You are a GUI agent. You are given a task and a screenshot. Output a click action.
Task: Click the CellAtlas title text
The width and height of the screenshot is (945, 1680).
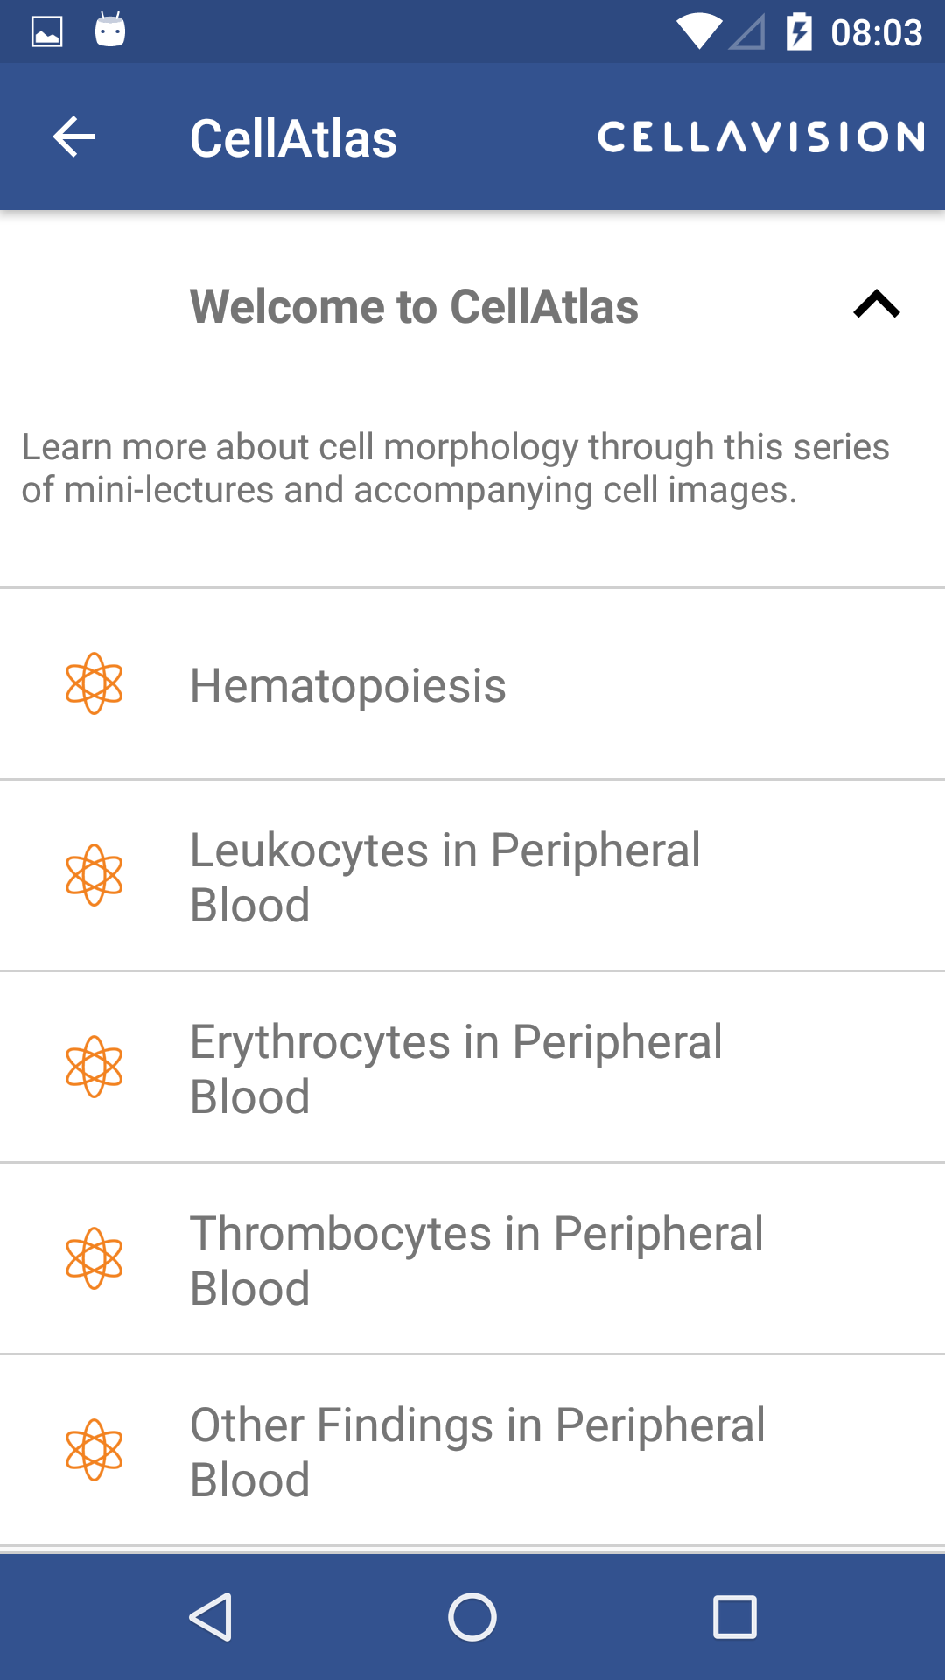(x=293, y=138)
